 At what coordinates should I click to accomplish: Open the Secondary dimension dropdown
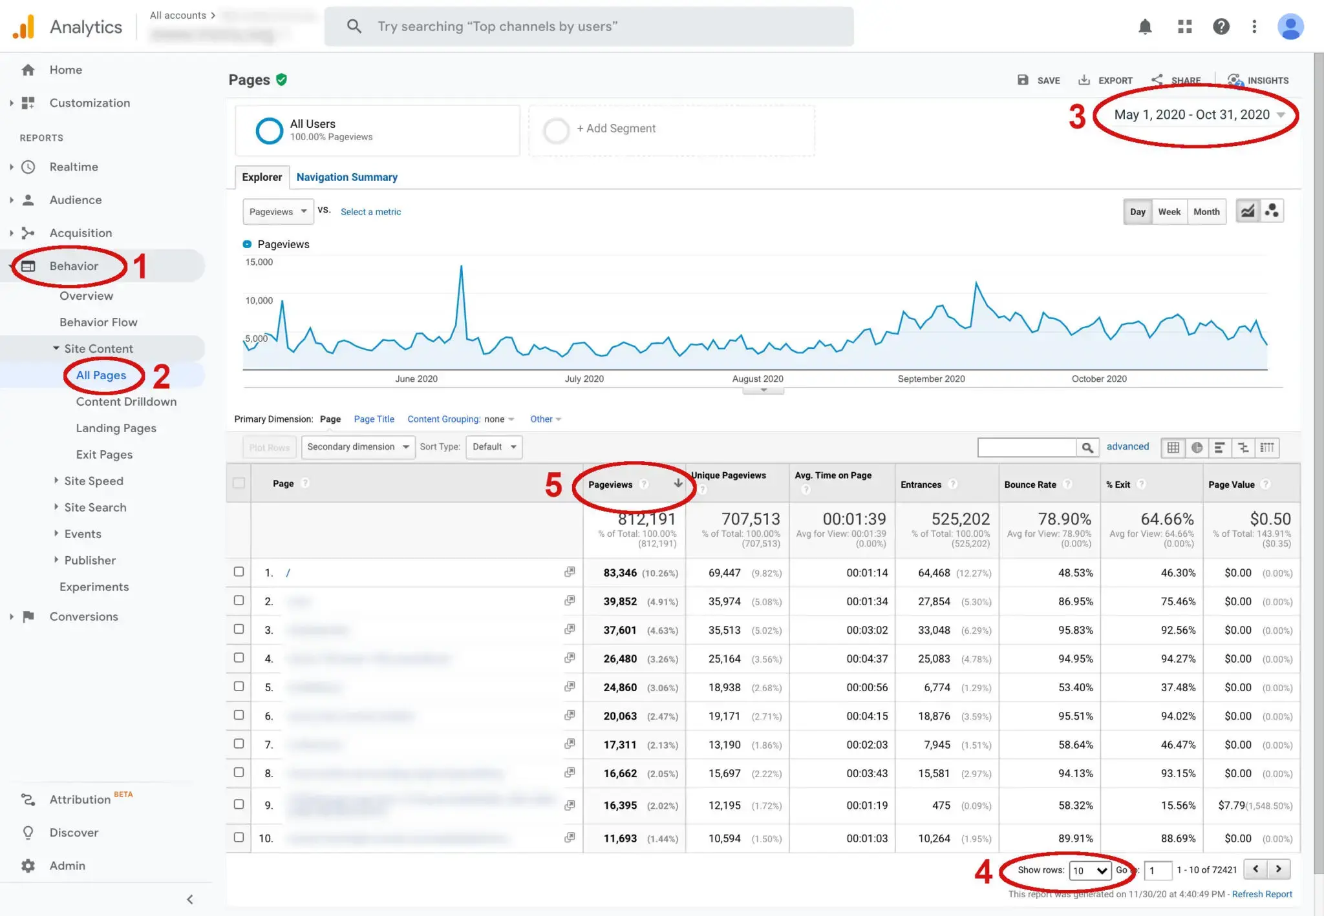(x=358, y=447)
